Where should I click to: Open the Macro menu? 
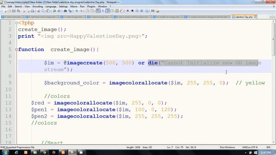74,6
